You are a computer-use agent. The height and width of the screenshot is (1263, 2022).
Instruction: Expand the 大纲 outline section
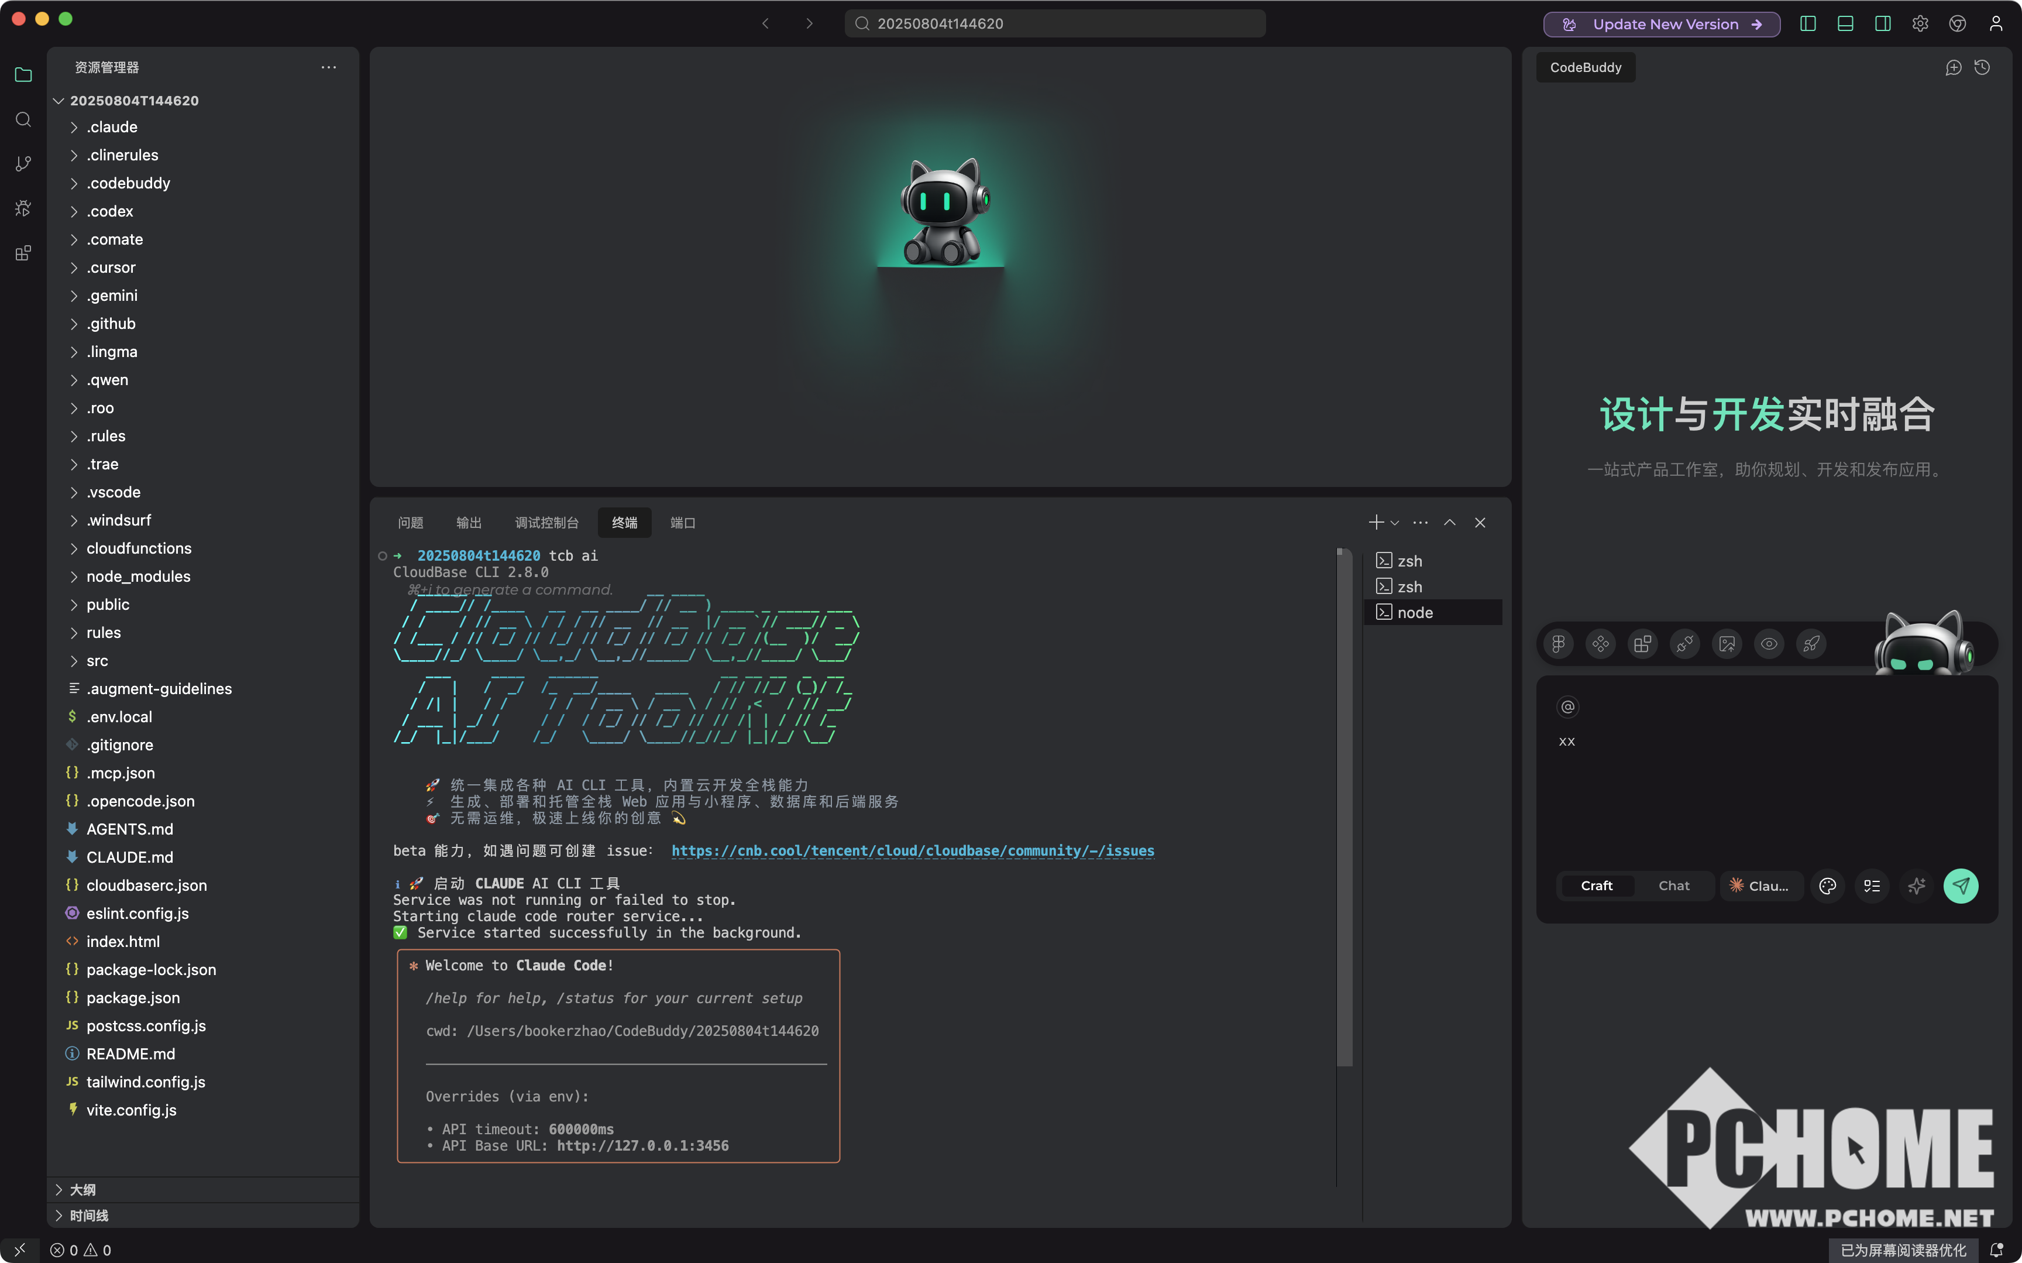click(x=82, y=1189)
